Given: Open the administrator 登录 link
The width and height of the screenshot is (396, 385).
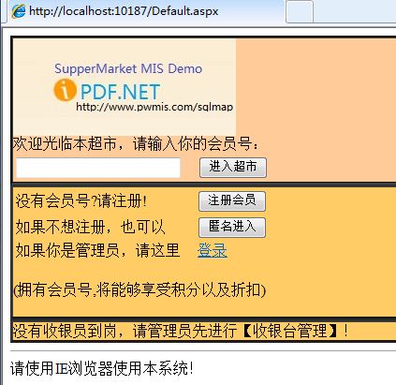Looking at the screenshot, I should [213, 251].
